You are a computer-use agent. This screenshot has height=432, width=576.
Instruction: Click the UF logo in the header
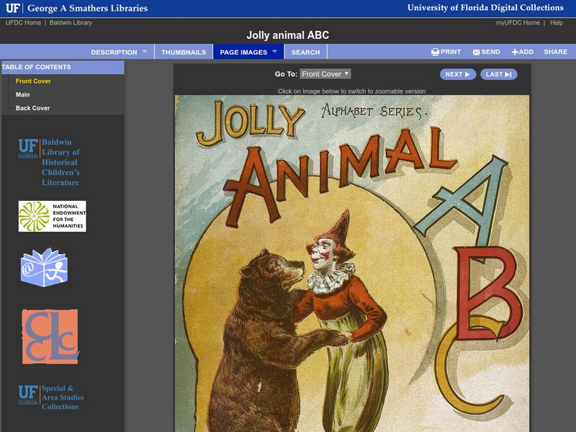12,9
